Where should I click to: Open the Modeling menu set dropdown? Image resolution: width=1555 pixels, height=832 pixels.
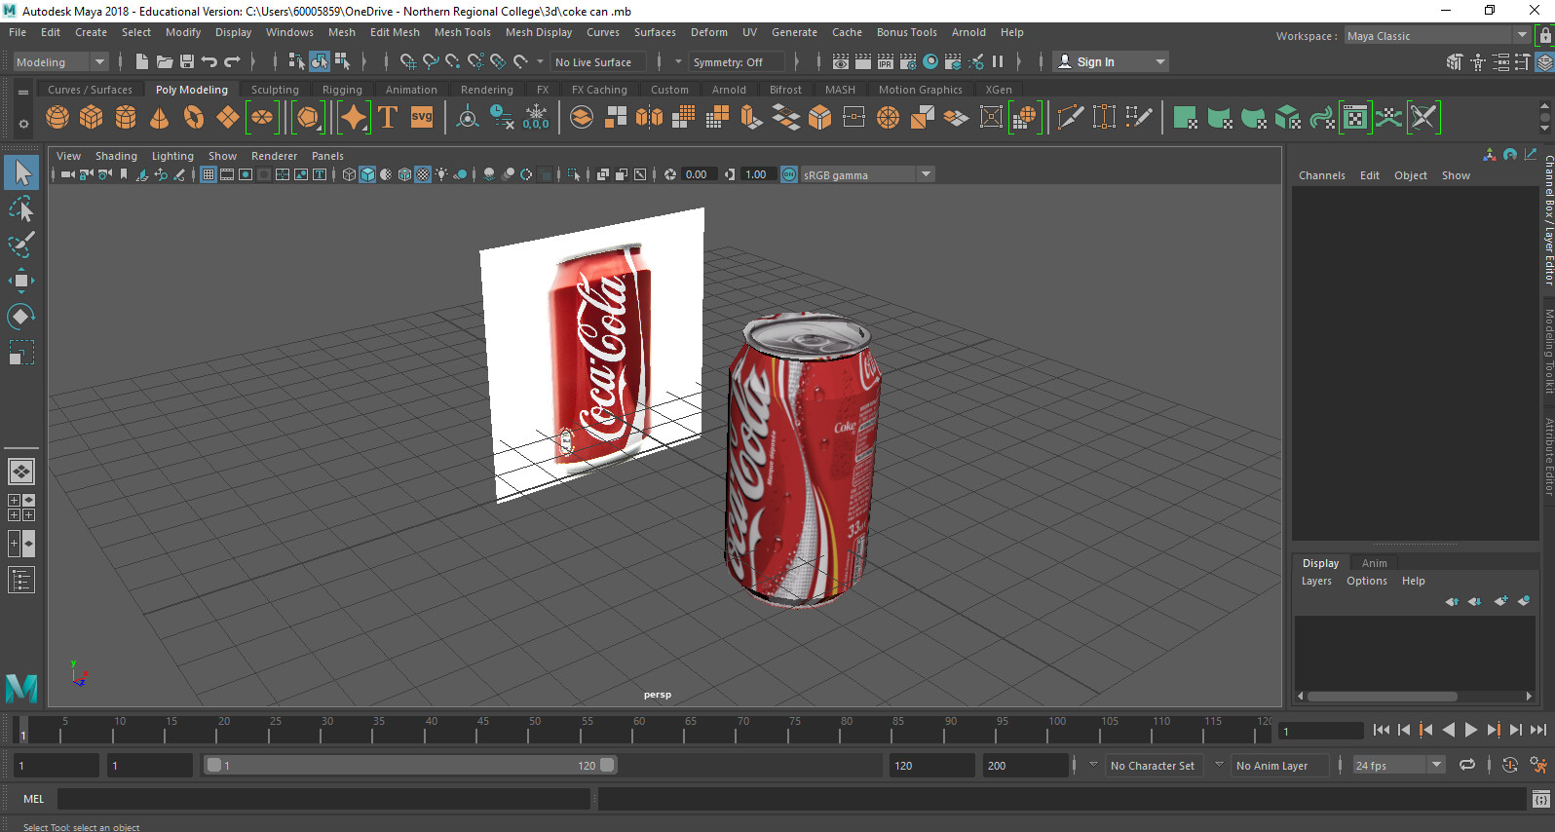click(60, 62)
